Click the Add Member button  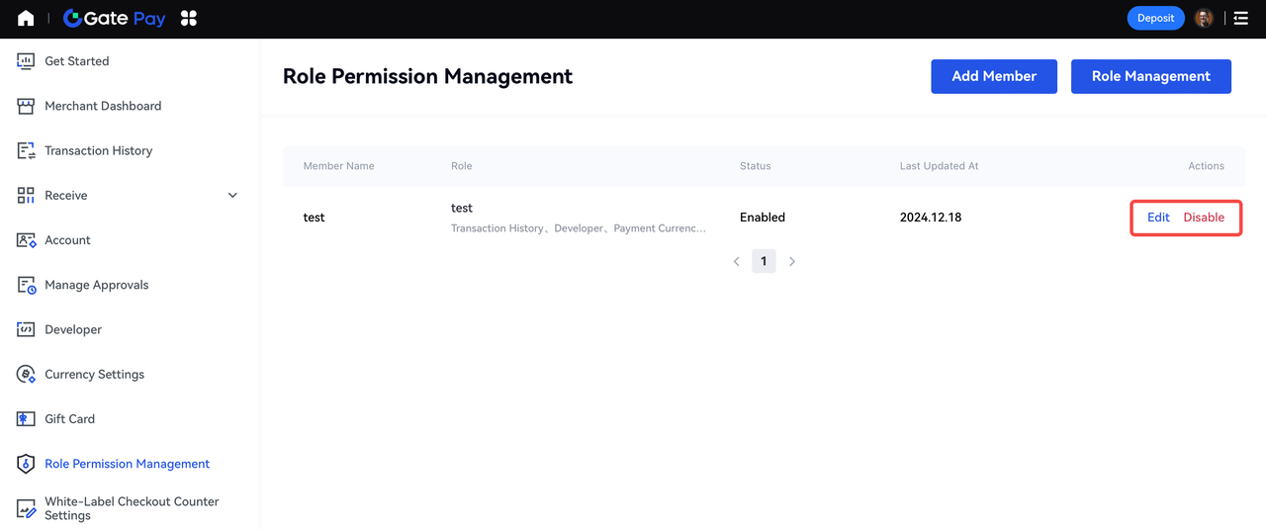coord(994,76)
